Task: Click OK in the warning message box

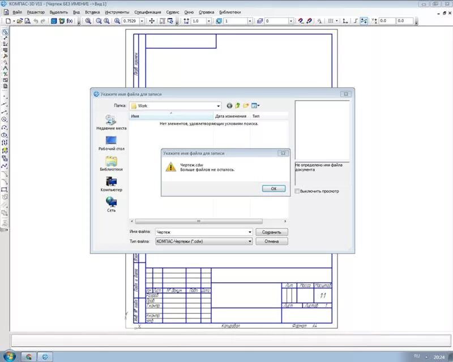Action: point(273,188)
